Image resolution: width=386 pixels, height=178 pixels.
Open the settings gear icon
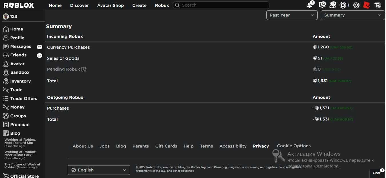[x=356, y=5]
